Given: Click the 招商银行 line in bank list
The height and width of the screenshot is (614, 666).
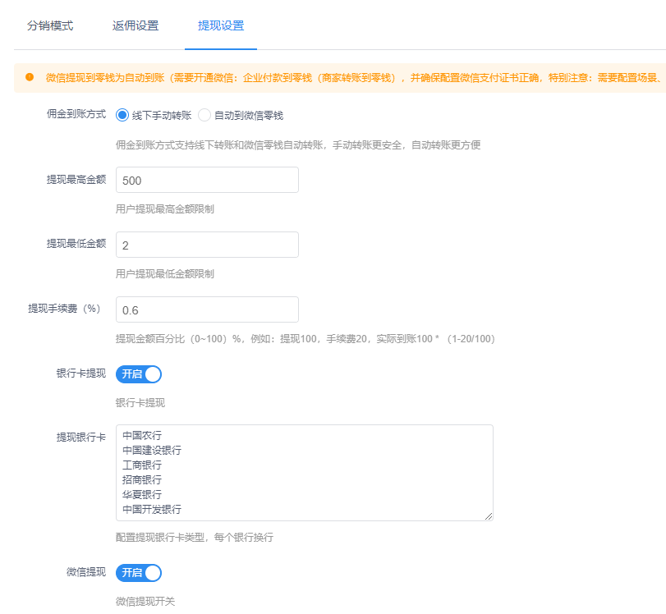Looking at the screenshot, I should tap(142, 480).
